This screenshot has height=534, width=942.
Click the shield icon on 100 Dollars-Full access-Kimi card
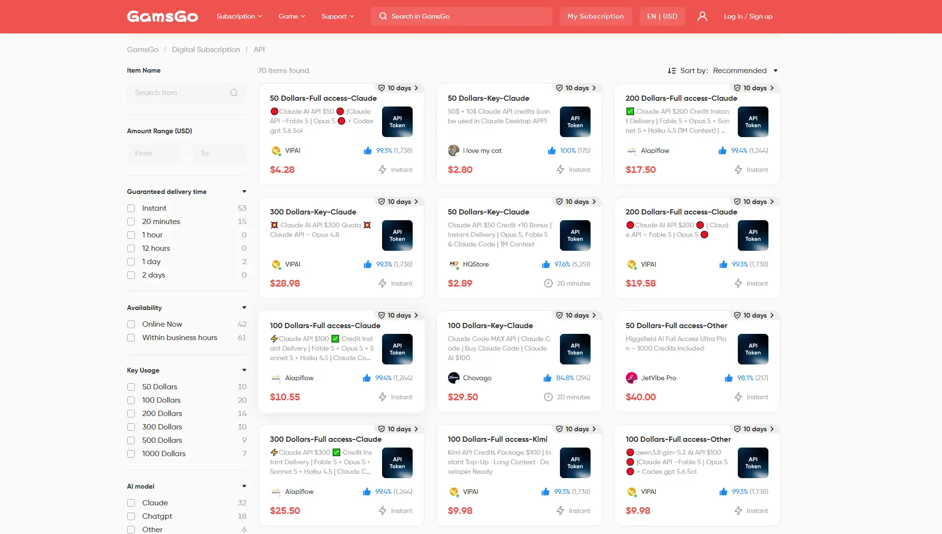[559, 429]
